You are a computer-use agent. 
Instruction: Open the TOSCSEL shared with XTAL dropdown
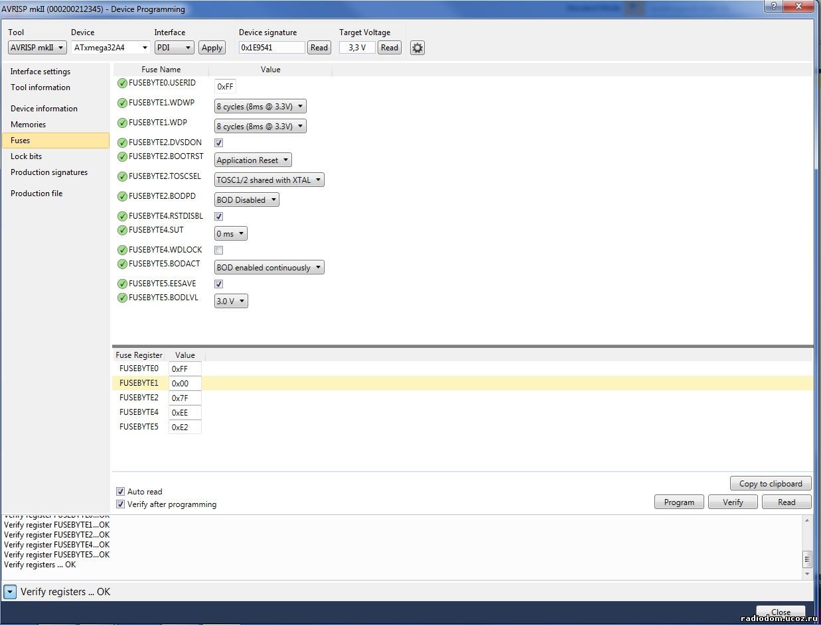point(269,180)
